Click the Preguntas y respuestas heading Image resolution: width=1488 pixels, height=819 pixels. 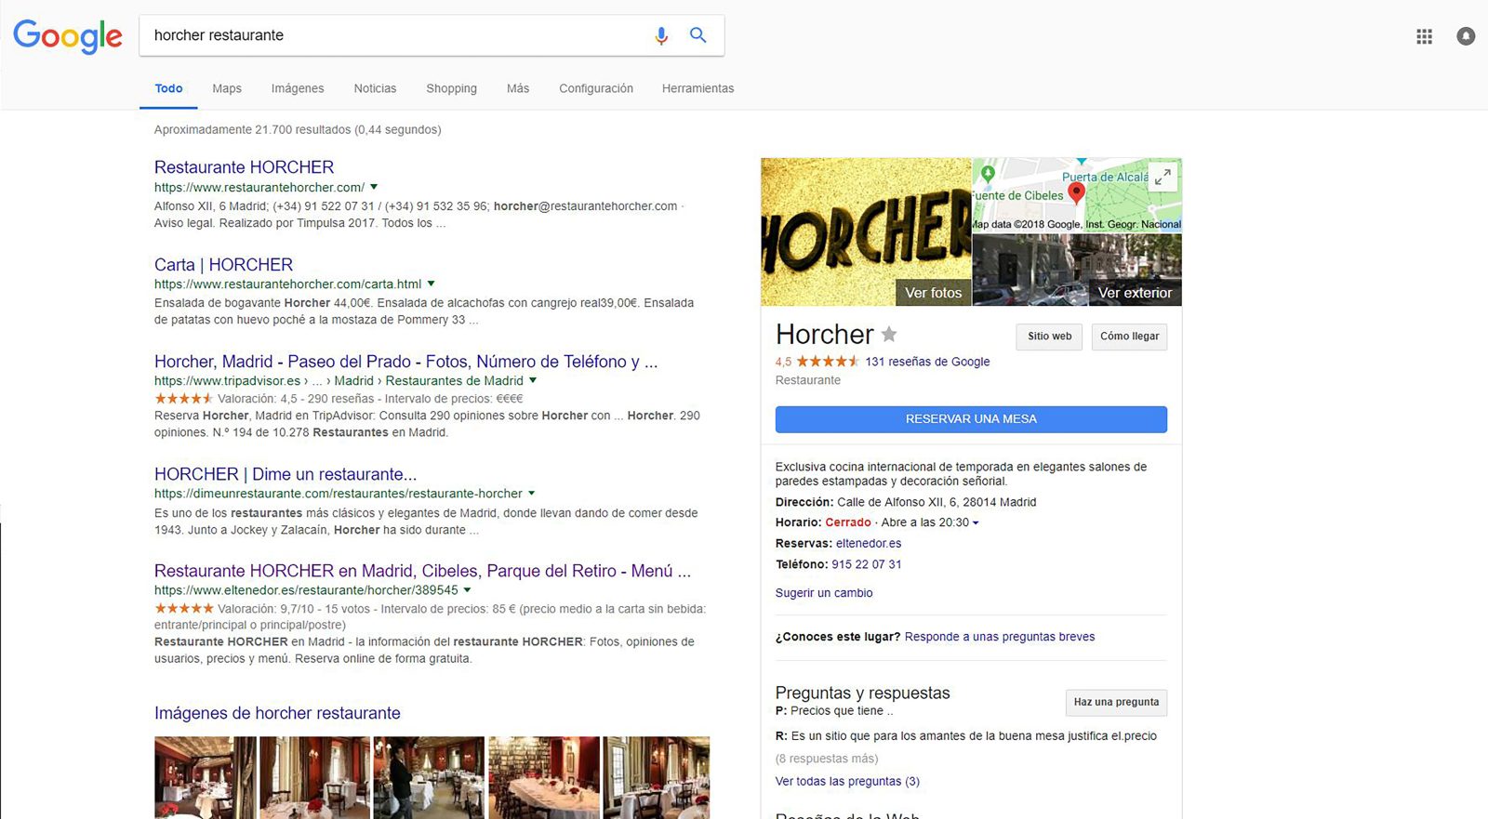click(x=862, y=693)
